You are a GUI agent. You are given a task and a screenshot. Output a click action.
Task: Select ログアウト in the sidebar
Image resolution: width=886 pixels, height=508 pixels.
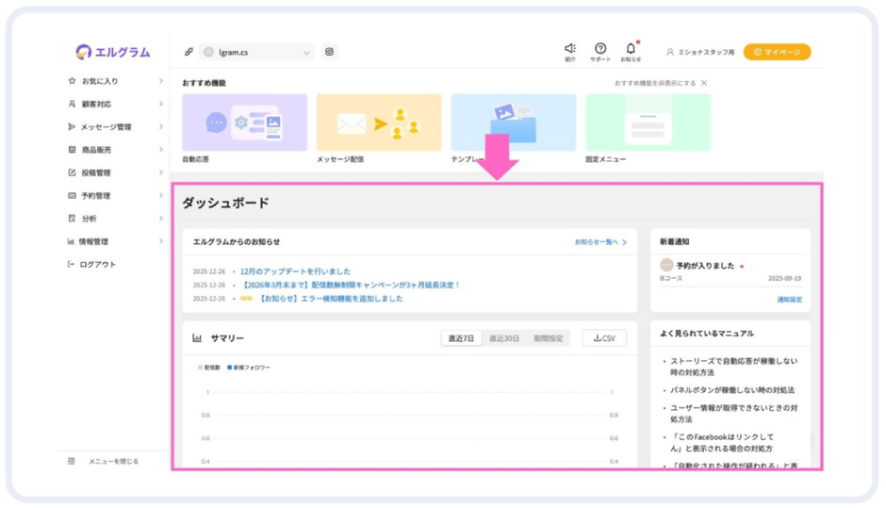[x=97, y=265]
